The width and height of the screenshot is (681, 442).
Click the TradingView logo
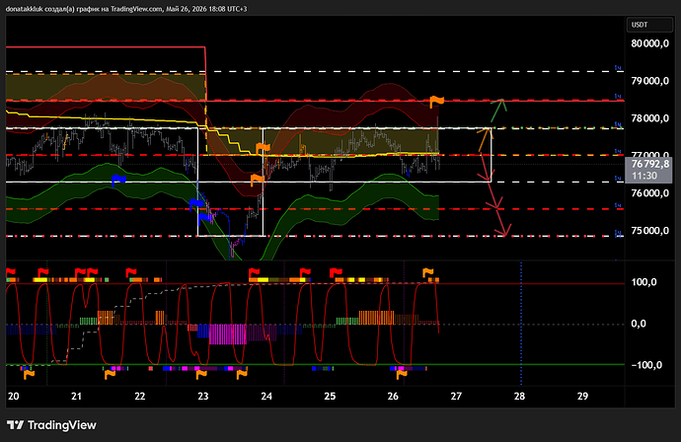tap(51, 425)
